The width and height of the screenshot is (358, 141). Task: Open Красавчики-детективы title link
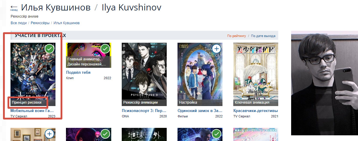click(x=256, y=111)
